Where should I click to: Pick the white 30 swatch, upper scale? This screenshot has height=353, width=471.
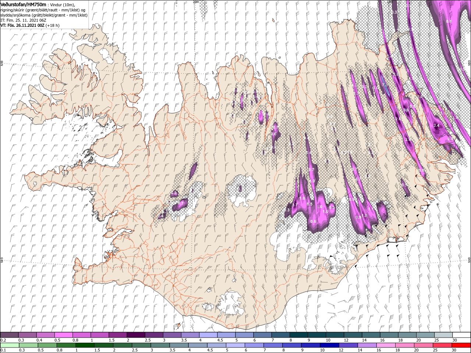461,335
